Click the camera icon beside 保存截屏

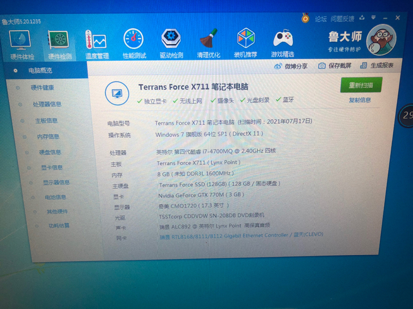click(322, 66)
